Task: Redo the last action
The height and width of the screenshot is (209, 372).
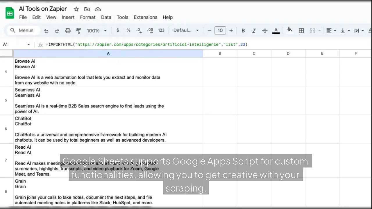Action: [57, 30]
